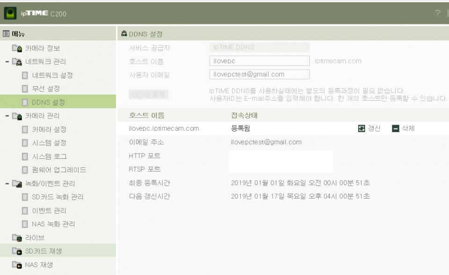Open help via the question mark icon
Viewport: 449px width, 275px height.
pyautogui.click(x=439, y=14)
